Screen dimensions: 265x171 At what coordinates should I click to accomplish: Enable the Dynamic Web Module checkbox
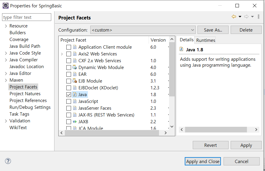pyautogui.click(x=69, y=68)
